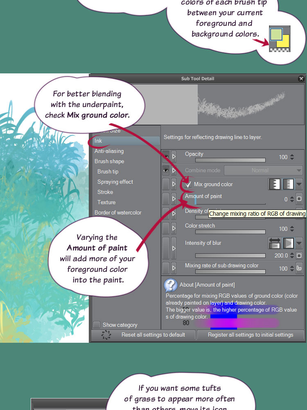This screenshot has width=307, height=410.
Task: Click Register all settings to initial settings
Action: coord(251,335)
